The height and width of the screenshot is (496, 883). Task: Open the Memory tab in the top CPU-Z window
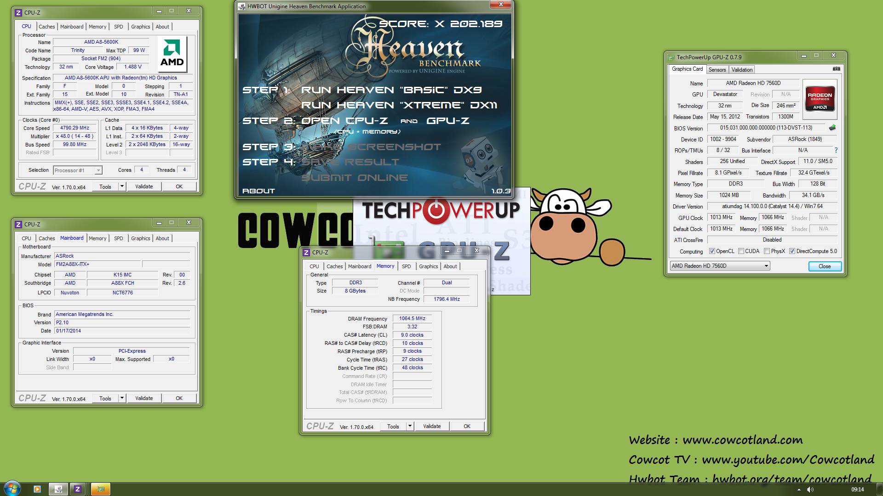(x=97, y=27)
